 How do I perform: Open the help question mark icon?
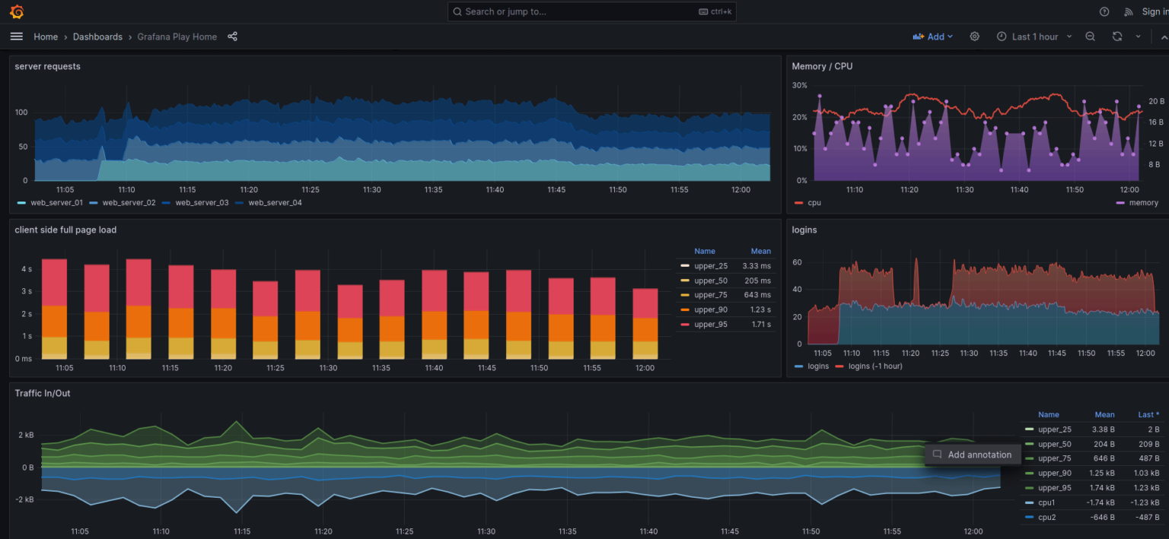pyautogui.click(x=1105, y=11)
